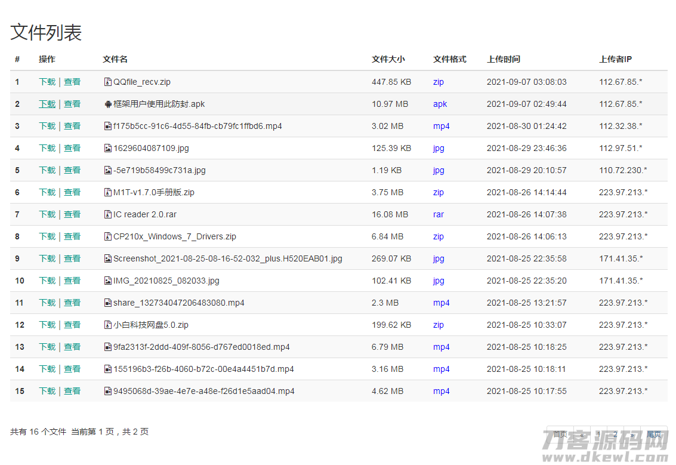This screenshot has width=676, height=465.
Task: Click the zip format link in row 1
Action: (439, 82)
